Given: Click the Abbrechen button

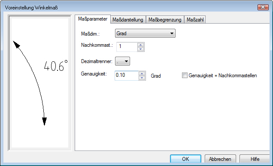Looking at the screenshot, I should [220, 159].
